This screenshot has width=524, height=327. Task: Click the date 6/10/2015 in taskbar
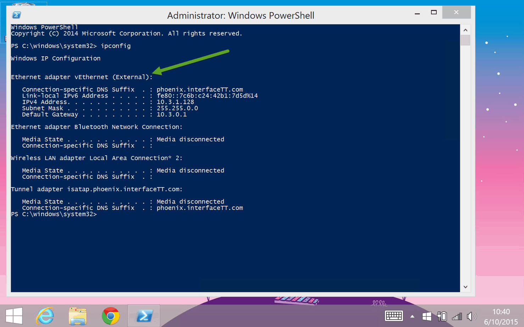[501, 322]
